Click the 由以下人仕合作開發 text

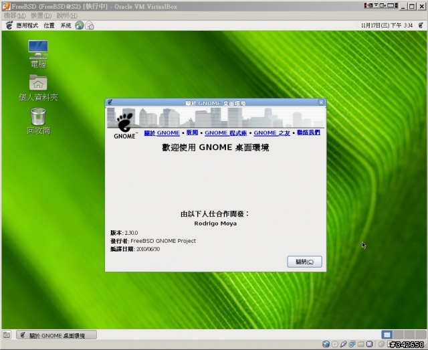point(215,214)
